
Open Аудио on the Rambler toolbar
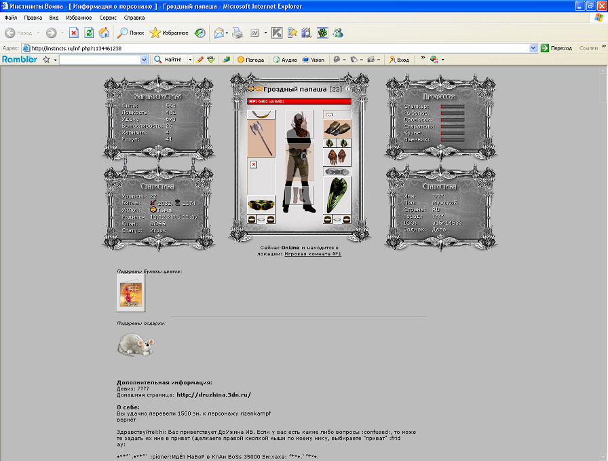coord(285,60)
